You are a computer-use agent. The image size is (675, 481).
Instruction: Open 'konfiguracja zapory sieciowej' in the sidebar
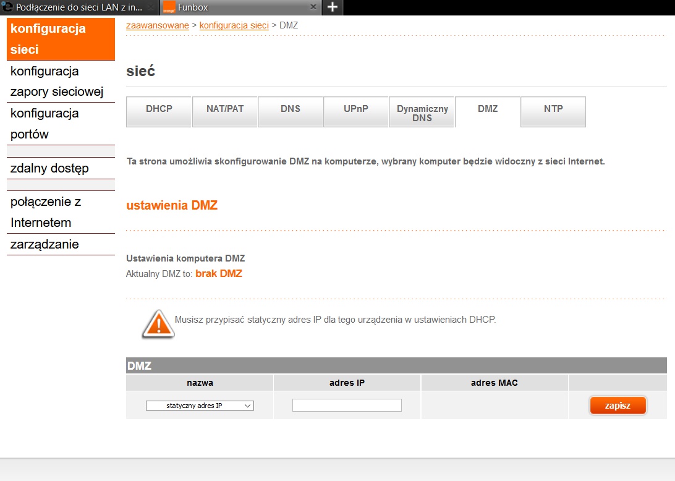point(61,82)
